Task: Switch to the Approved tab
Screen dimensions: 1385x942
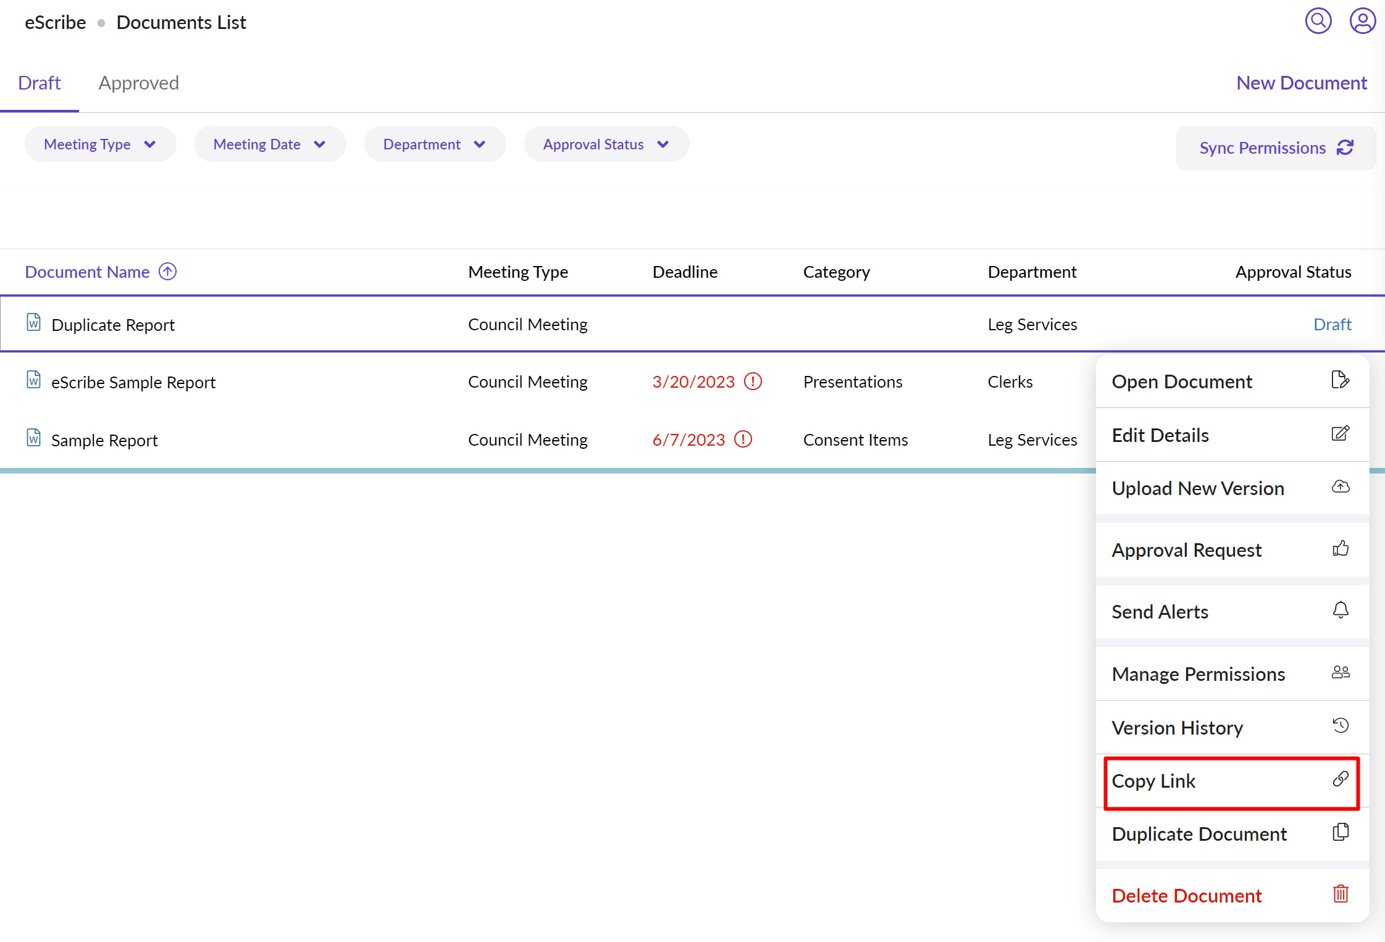Action: tap(138, 83)
